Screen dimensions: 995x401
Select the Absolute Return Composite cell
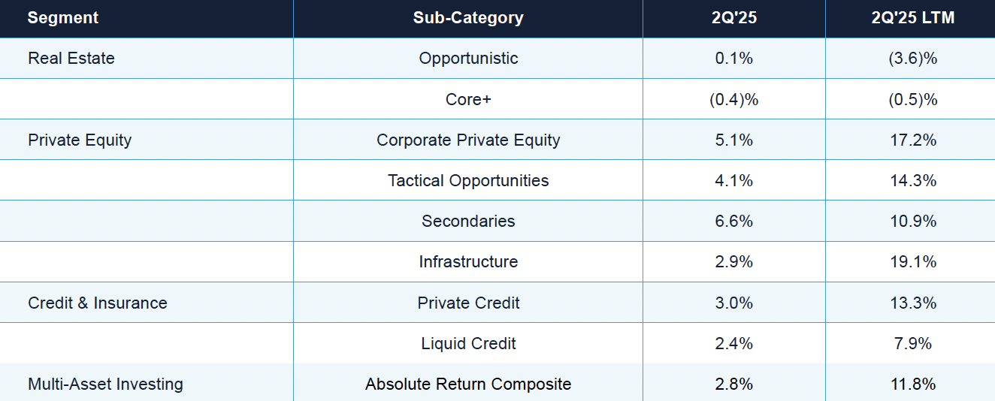click(468, 384)
